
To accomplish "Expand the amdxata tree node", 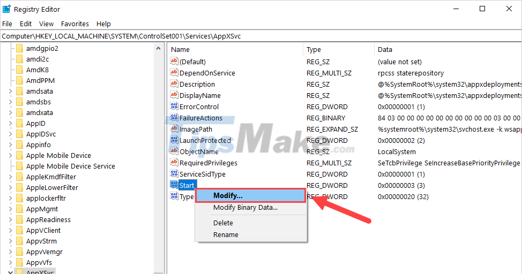I will (x=10, y=112).
